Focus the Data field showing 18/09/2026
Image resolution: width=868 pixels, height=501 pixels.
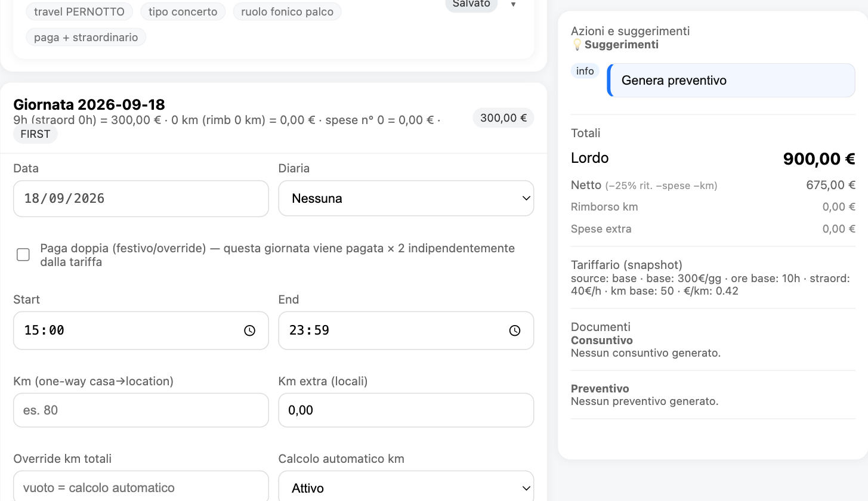[141, 198]
